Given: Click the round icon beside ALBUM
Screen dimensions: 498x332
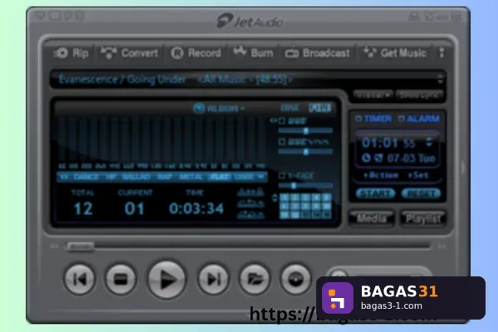Looking at the screenshot, I should pos(199,109).
